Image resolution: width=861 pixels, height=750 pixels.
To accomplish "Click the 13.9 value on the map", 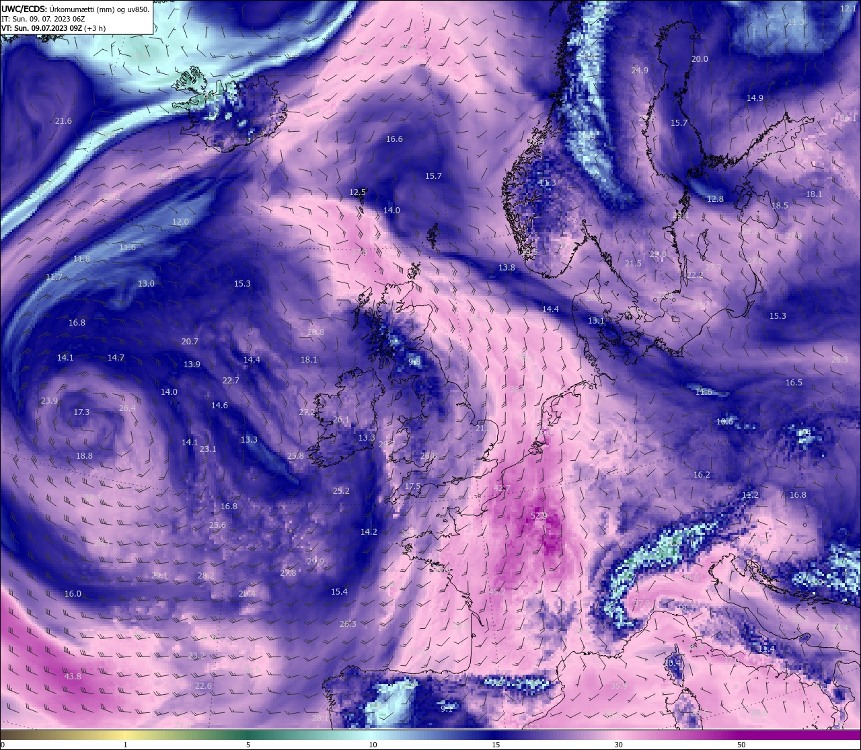I will click(x=192, y=365).
